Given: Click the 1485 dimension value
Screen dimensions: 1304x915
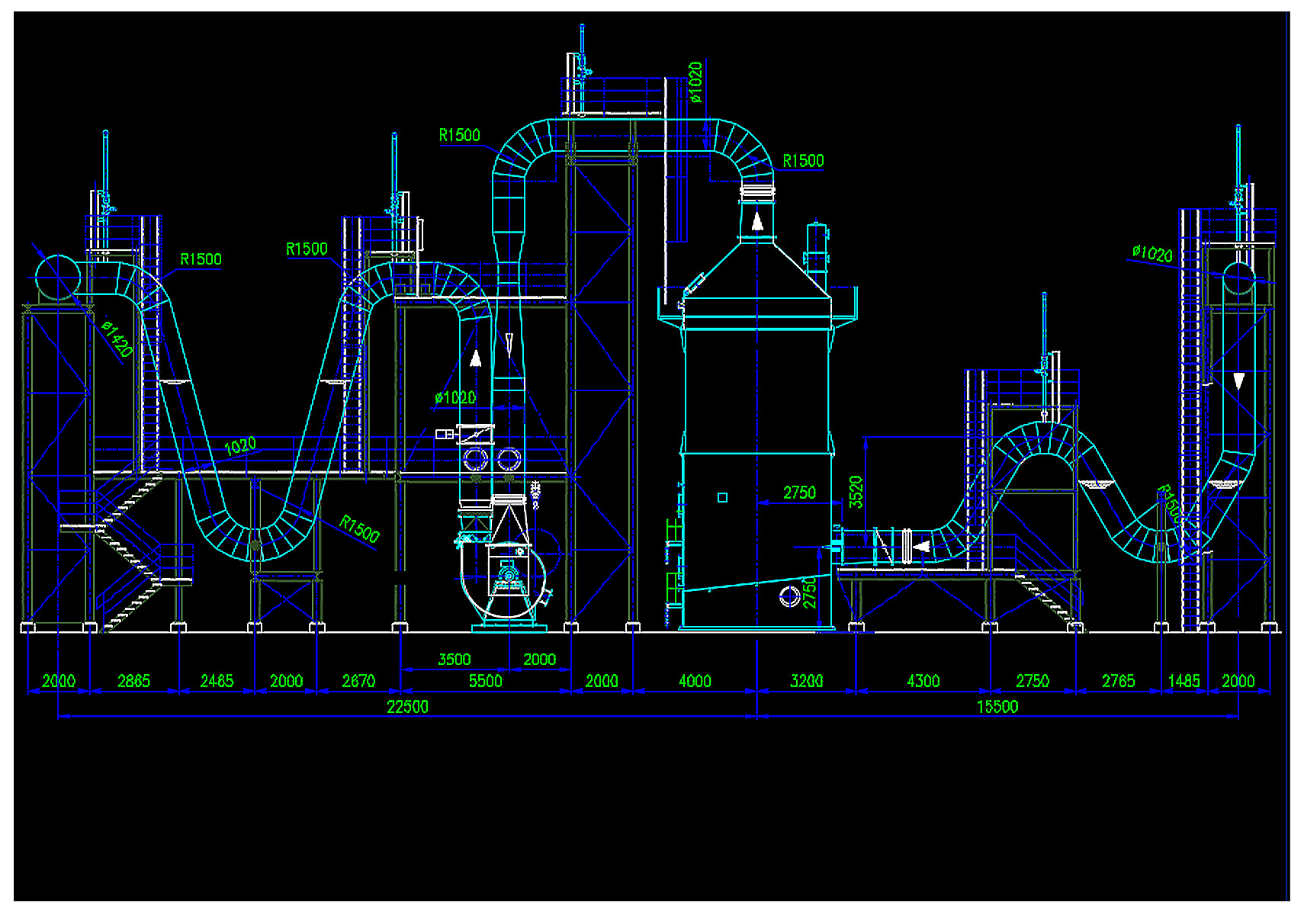Looking at the screenshot, I should tap(1184, 681).
